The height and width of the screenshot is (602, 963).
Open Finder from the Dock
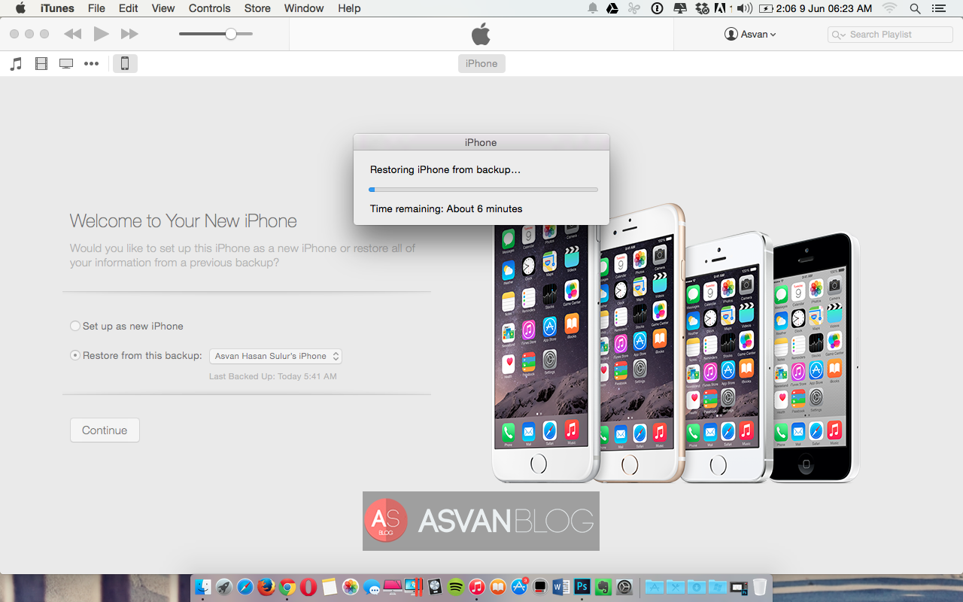203,587
